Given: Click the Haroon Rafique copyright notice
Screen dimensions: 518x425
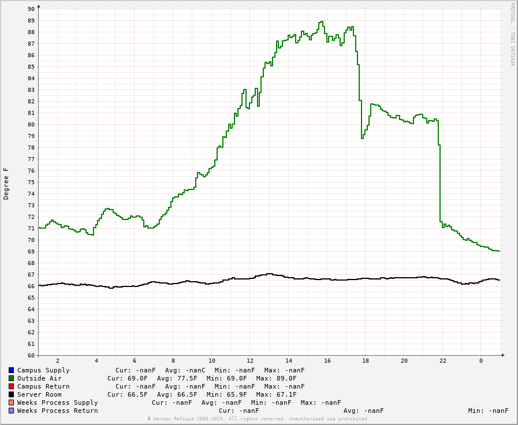Looking at the screenshot, I should pyautogui.click(x=258, y=419).
